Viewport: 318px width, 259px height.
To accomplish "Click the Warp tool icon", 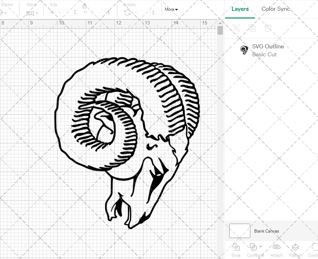I will point(30,13).
